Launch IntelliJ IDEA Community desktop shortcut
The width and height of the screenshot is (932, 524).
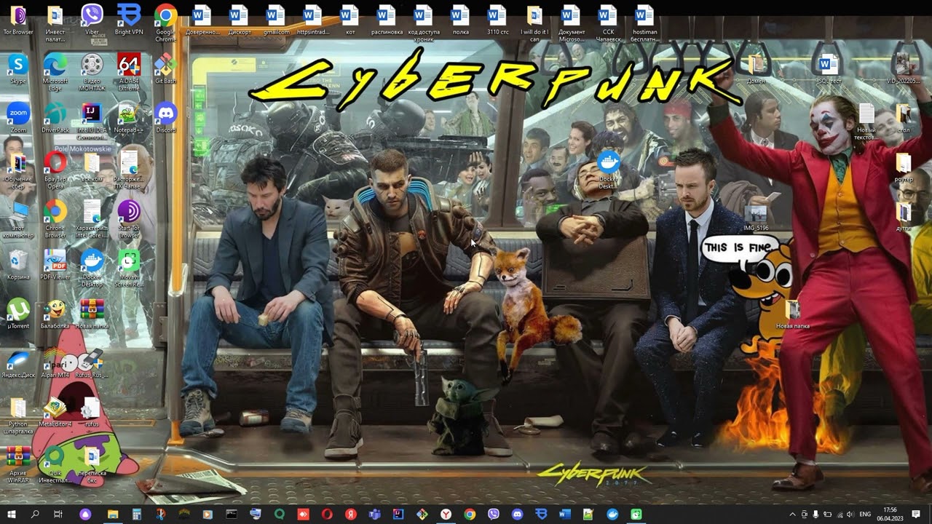pyautogui.click(x=92, y=122)
